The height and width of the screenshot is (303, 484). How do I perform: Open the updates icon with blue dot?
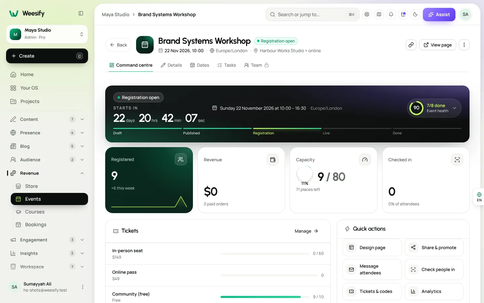coord(403,14)
